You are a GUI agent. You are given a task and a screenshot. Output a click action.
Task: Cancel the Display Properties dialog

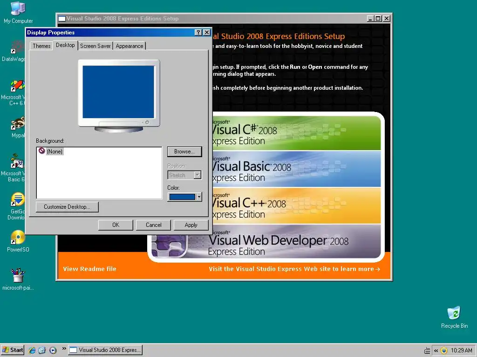point(153,225)
